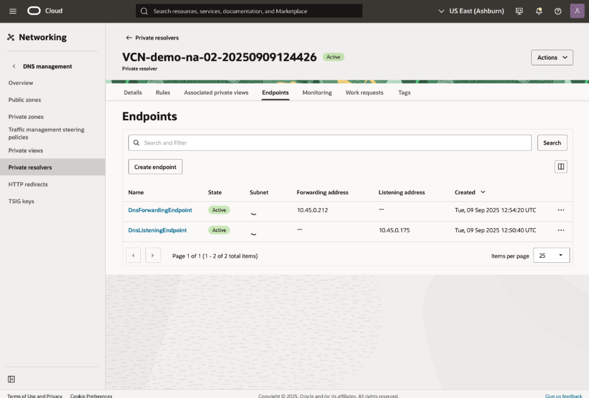This screenshot has width=589, height=398.
Task: Click the manage columns icon
Action: [561, 167]
